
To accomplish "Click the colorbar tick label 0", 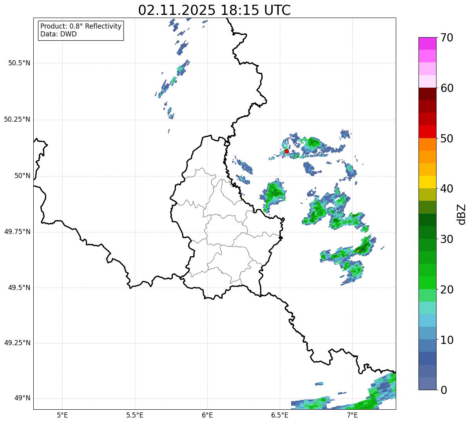I will (444, 390).
